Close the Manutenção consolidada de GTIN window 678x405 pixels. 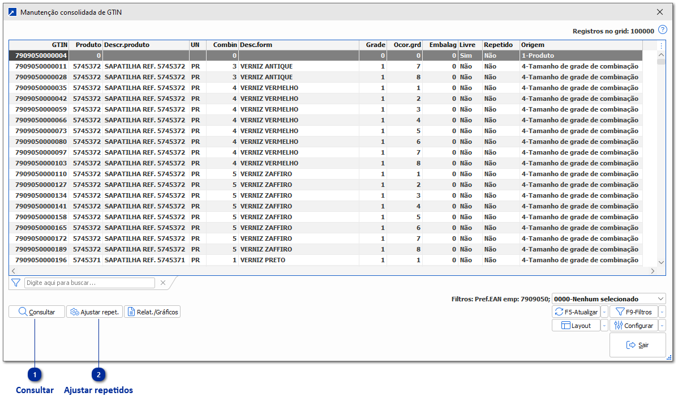click(660, 12)
